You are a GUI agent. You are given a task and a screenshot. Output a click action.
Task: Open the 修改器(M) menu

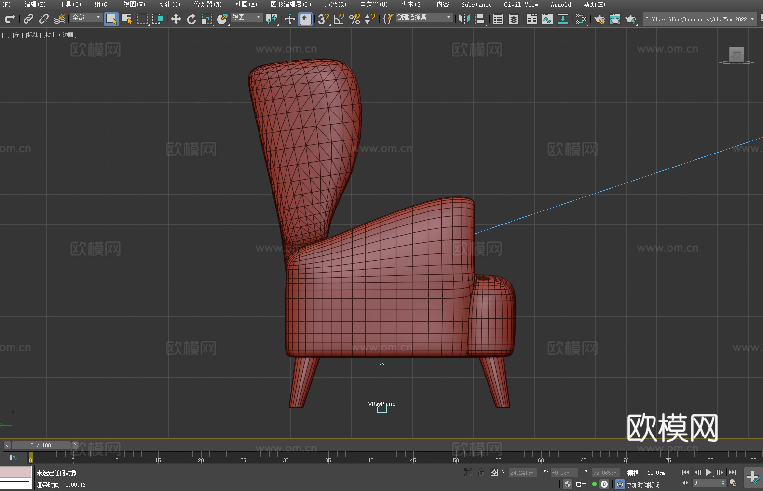pos(208,4)
